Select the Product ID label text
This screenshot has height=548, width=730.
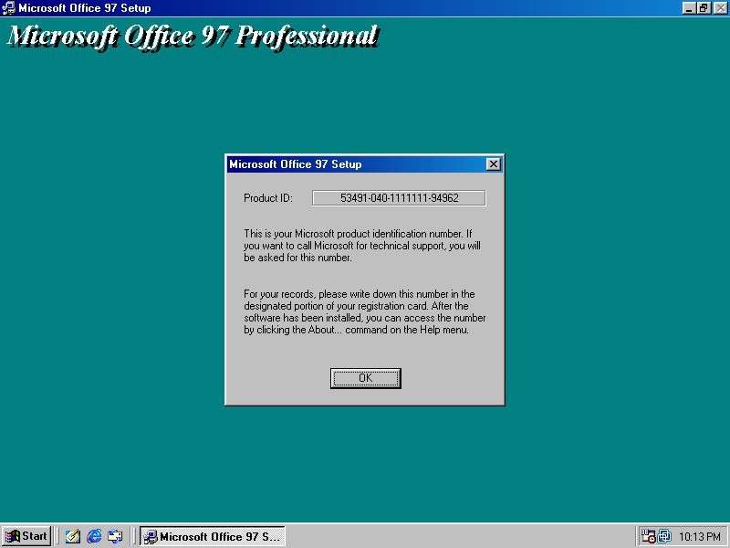267,197
